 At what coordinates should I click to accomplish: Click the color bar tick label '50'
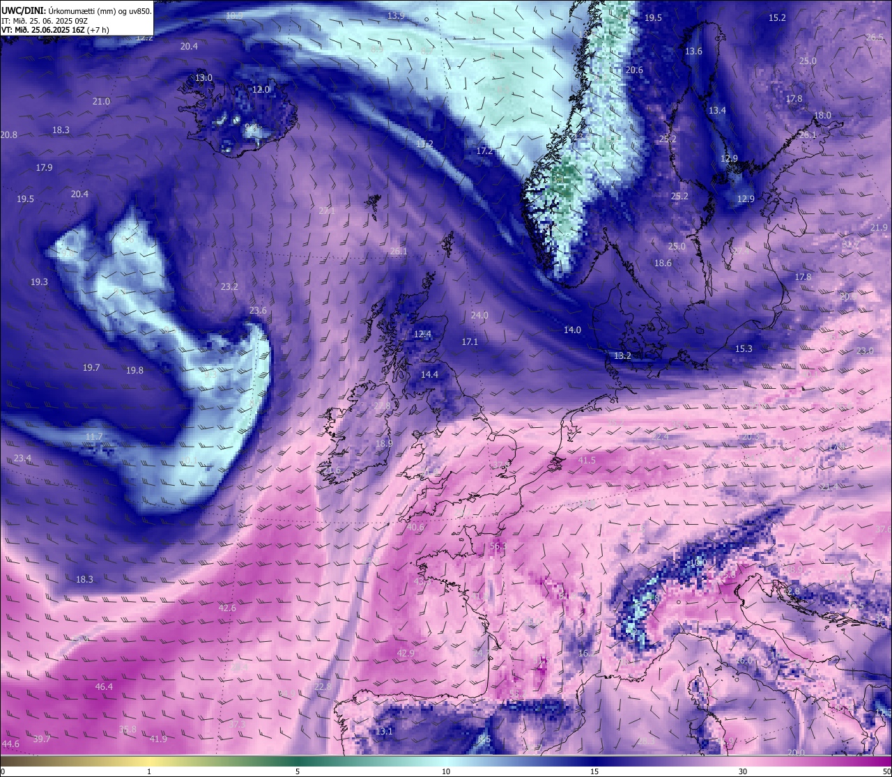[x=886, y=771]
